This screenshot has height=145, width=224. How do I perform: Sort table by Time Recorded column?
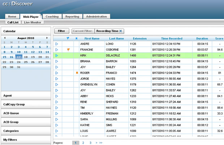click(x=172, y=38)
